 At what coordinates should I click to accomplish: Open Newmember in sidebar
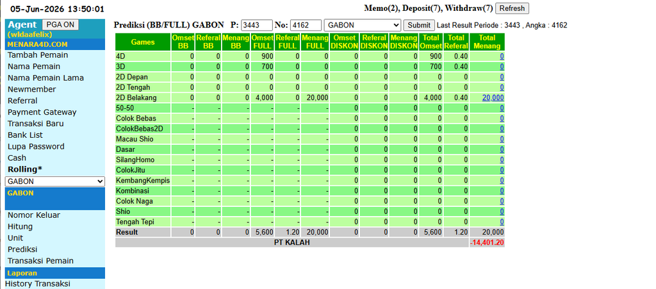coord(32,89)
